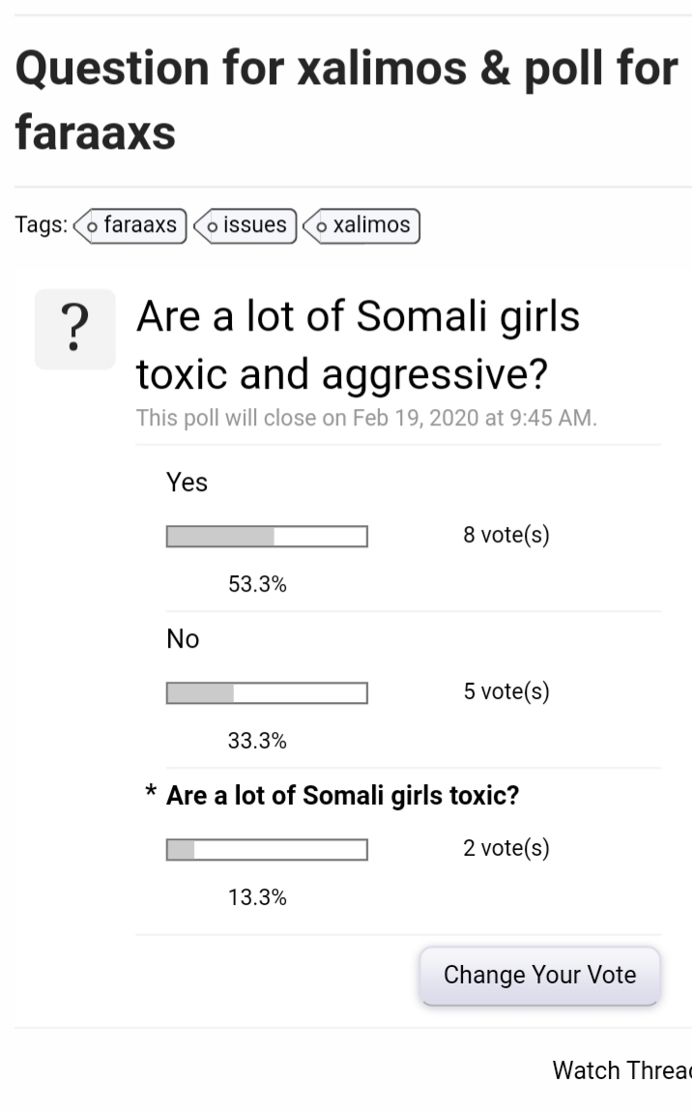Click the poll closing date text
The height and width of the screenshot is (1112, 692).
pyautogui.click(x=366, y=418)
